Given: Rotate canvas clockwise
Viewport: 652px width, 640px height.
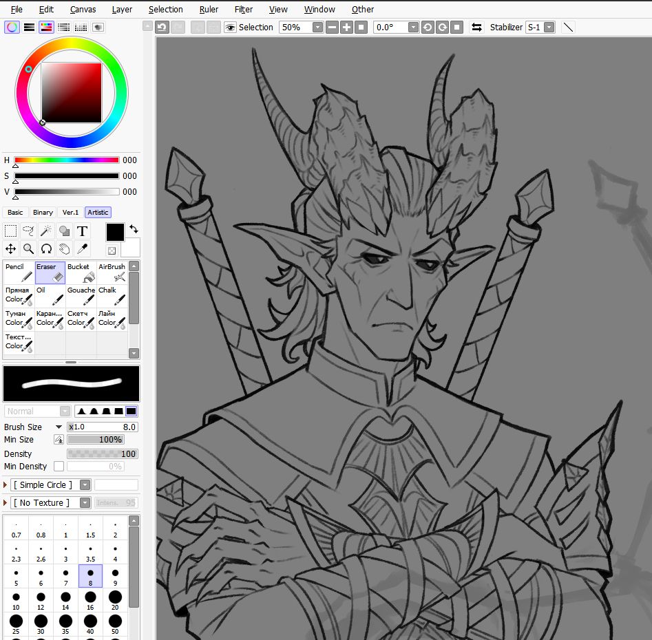Looking at the screenshot, I should coord(443,28).
